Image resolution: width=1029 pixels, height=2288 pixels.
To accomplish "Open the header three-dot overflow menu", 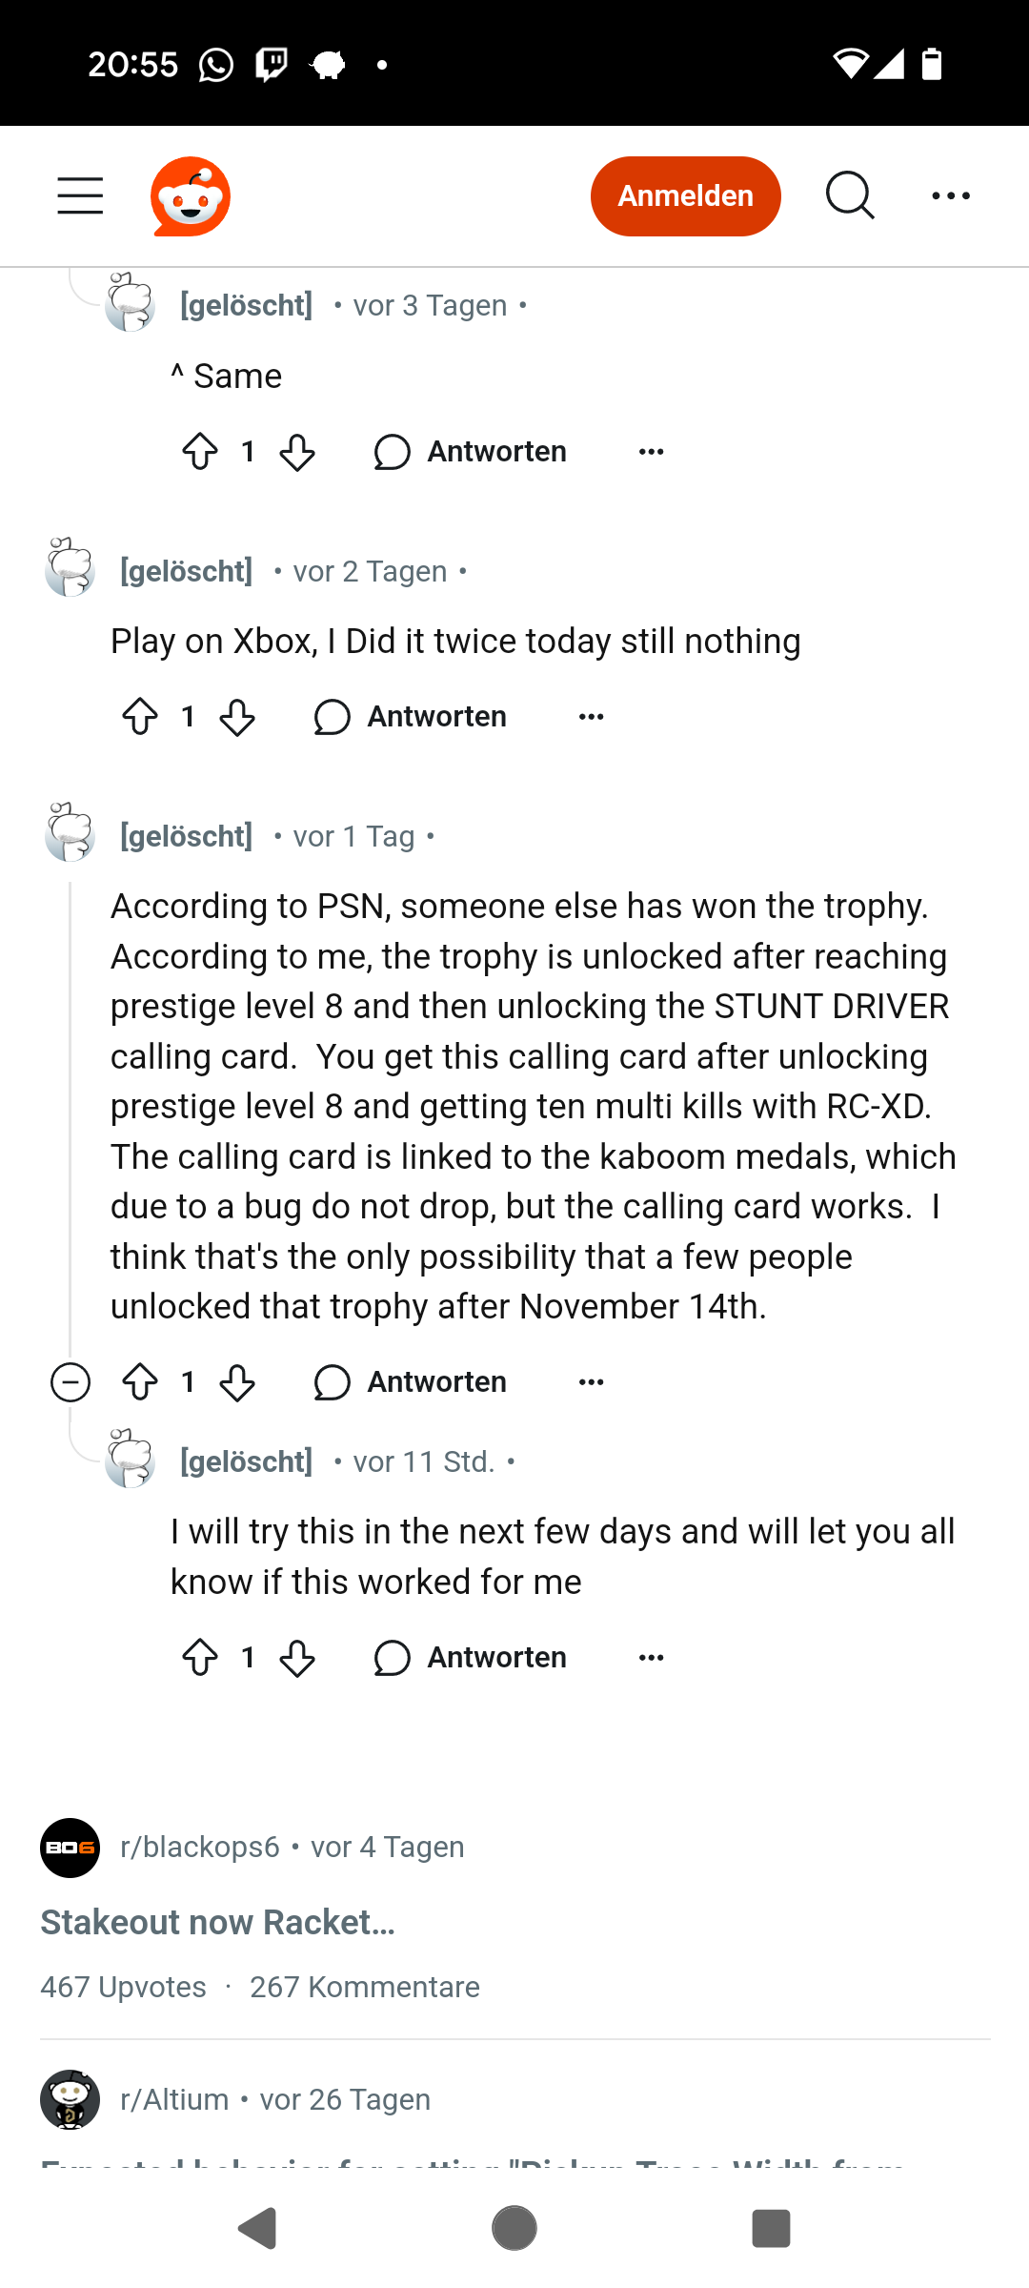I will click(x=950, y=195).
